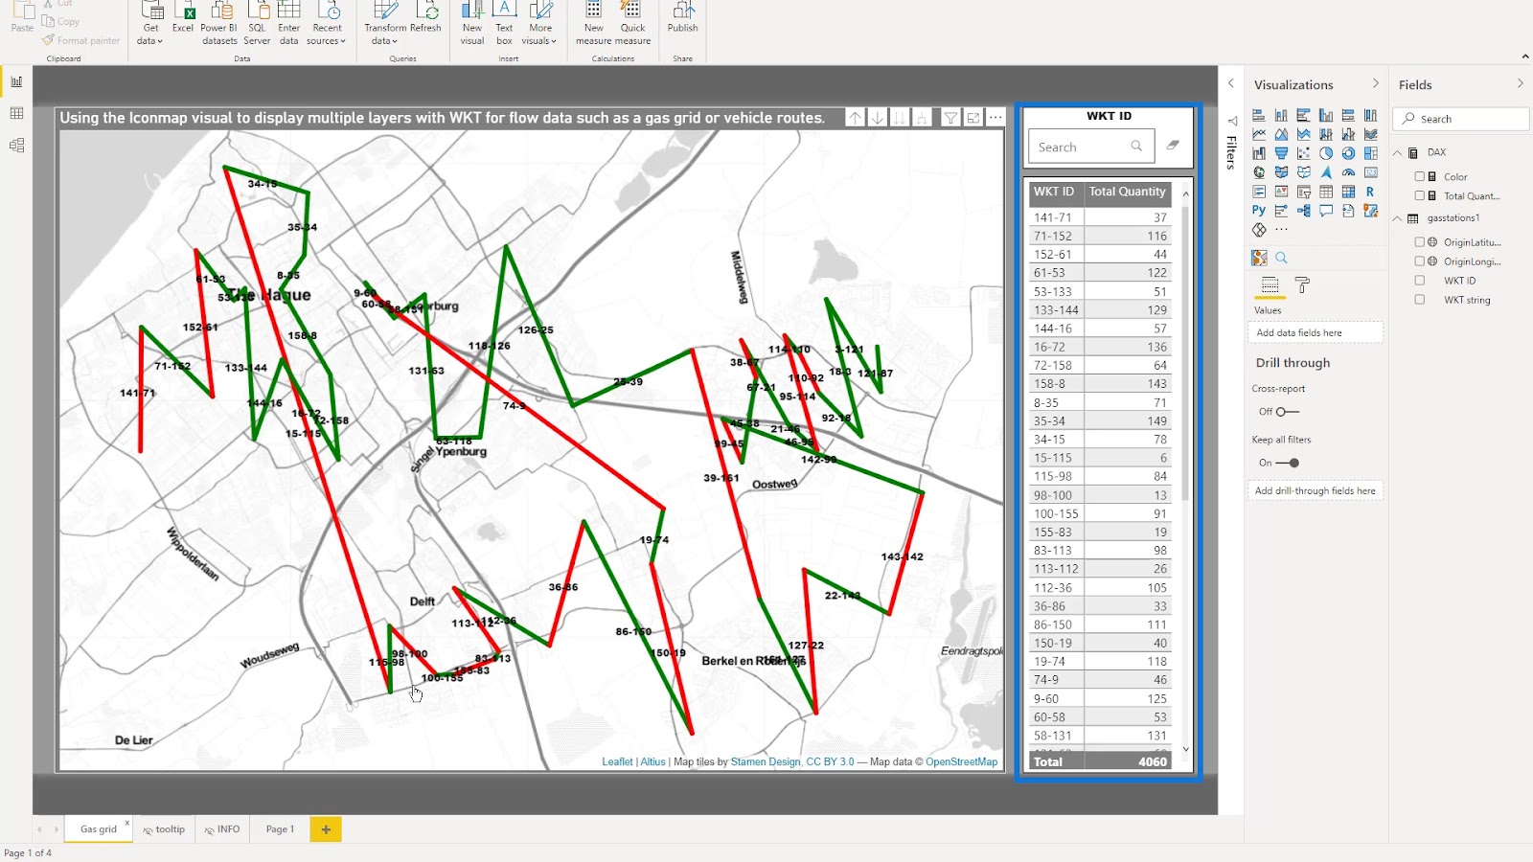Select the donut chart visual
Screen dimensions: 1533x862
1348,153
